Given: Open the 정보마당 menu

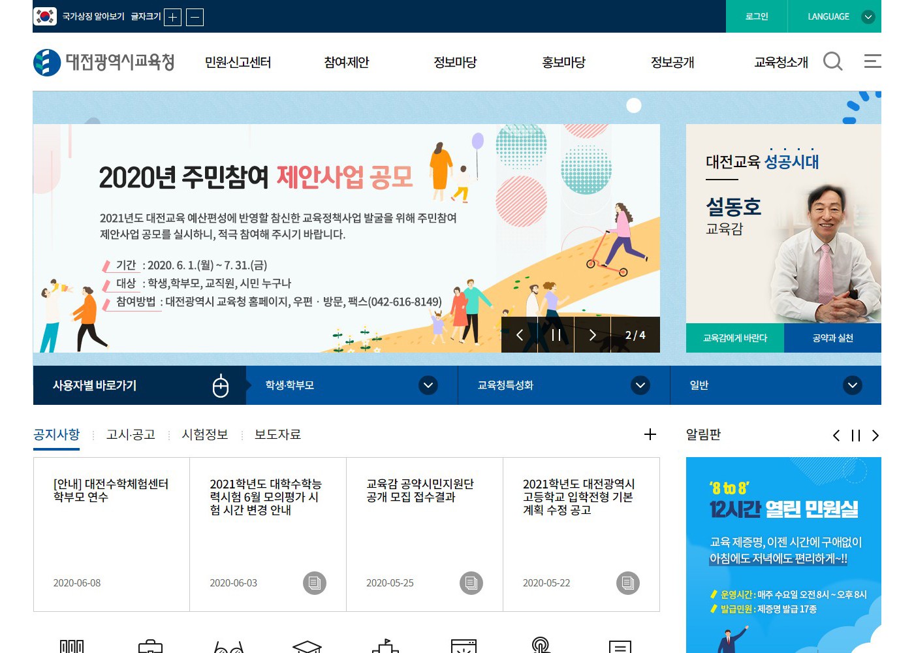Looking at the screenshot, I should [x=455, y=62].
